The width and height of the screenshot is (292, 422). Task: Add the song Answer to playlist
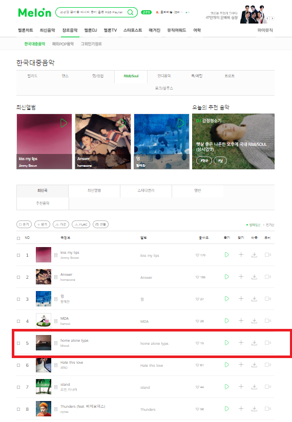pos(241,277)
